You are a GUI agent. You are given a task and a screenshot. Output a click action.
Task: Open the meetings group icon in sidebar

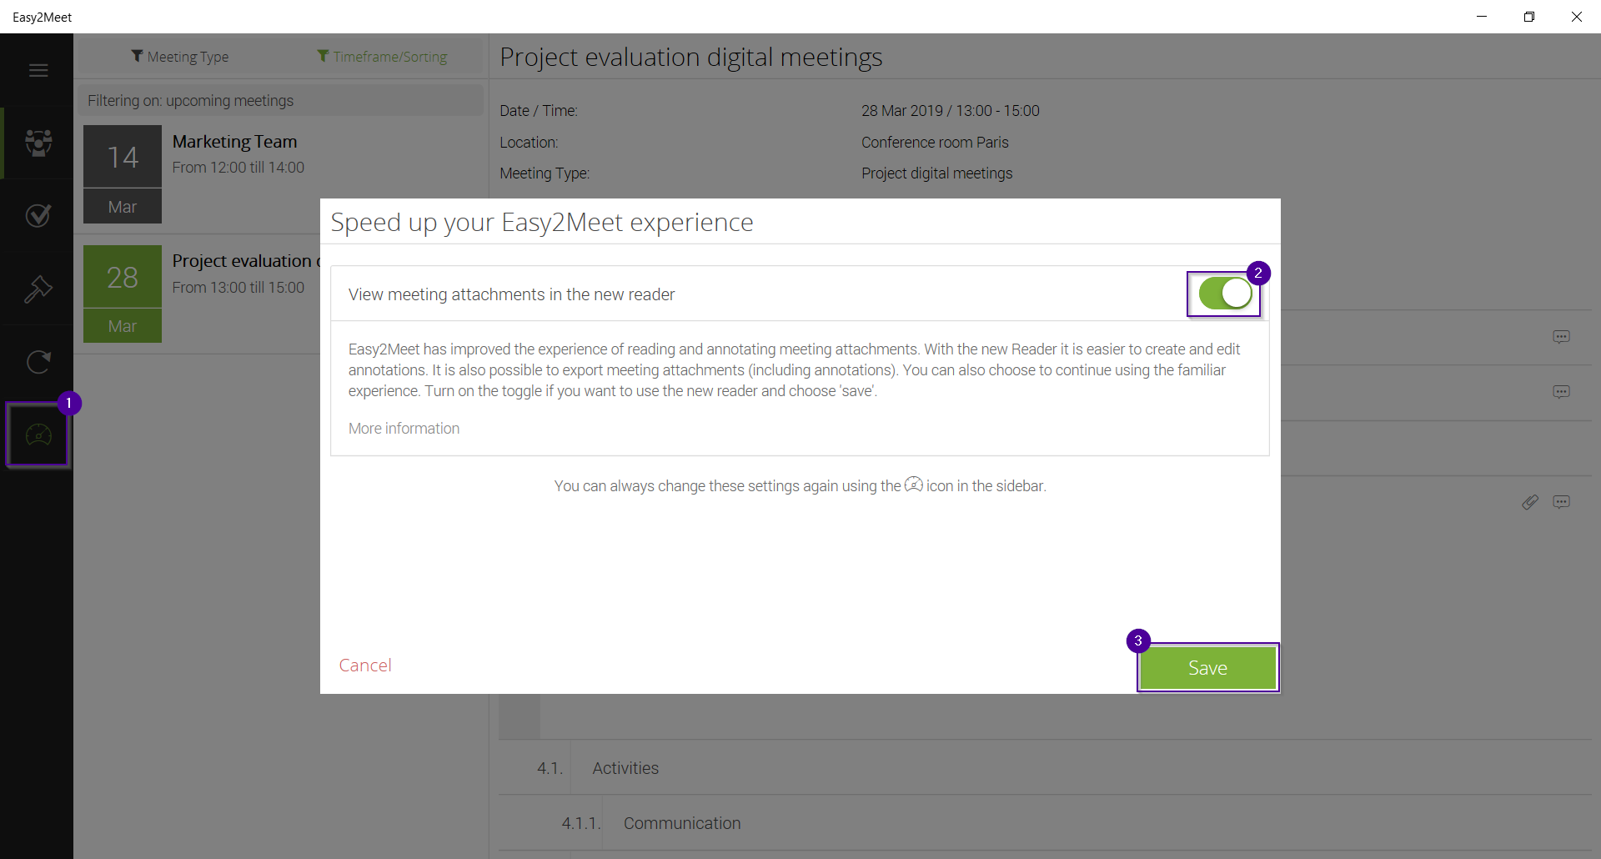[38, 143]
